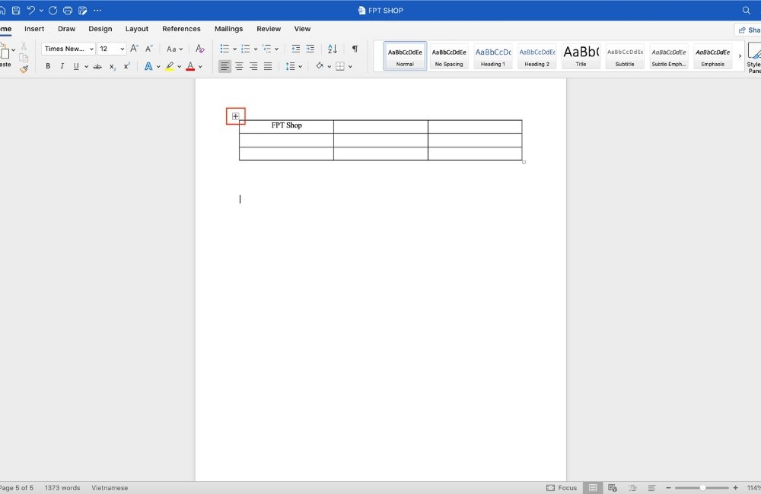Open Line and Paragraph Spacing menu
761x494 pixels.
tap(294, 66)
